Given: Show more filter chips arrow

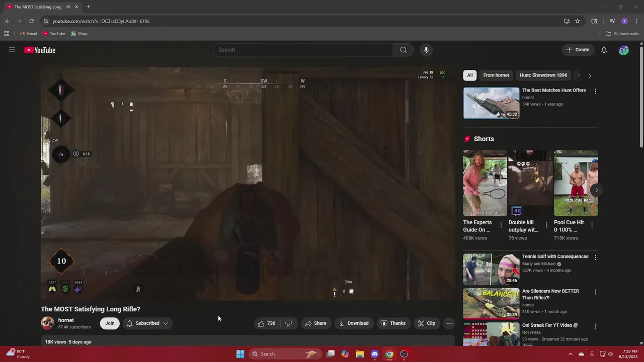Looking at the screenshot, I should [590, 76].
